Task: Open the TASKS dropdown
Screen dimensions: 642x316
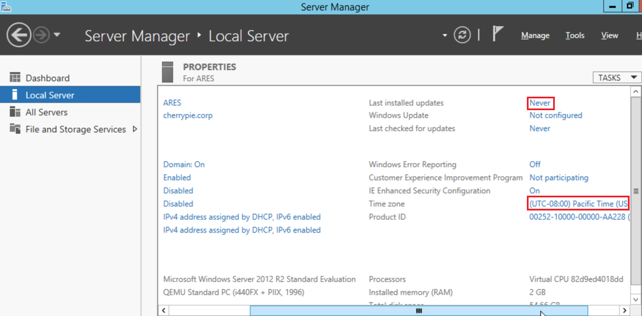Action: point(616,77)
